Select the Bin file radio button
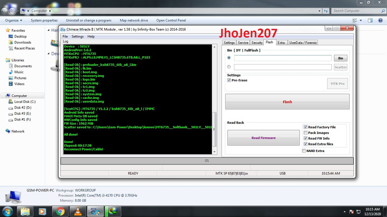The height and width of the screenshot is (217, 387). [x=229, y=58]
